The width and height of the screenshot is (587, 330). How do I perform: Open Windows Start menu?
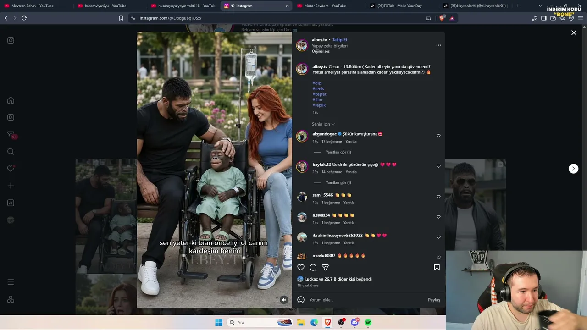(219, 322)
